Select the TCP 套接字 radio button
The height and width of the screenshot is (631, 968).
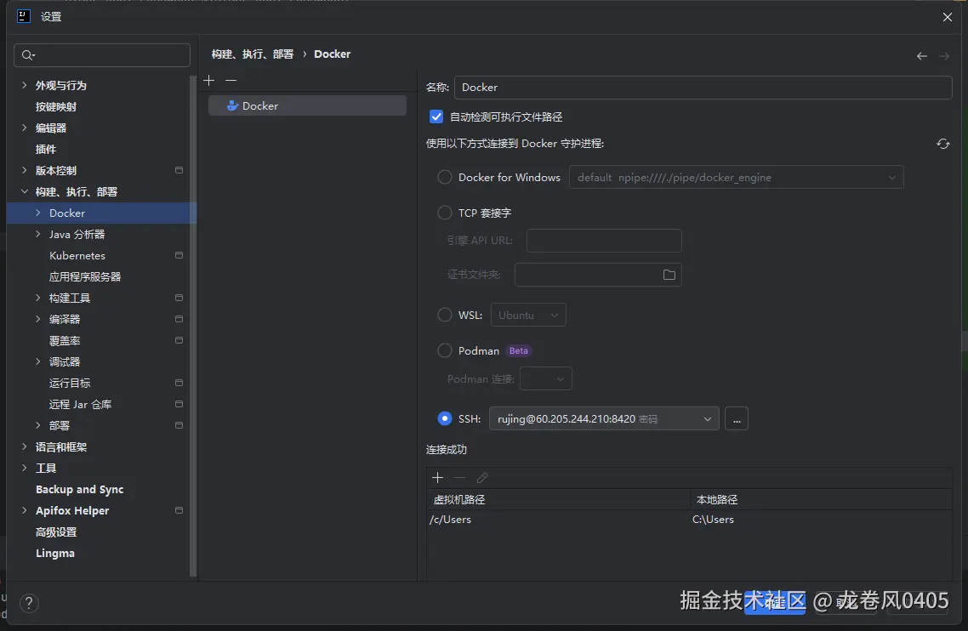point(445,213)
